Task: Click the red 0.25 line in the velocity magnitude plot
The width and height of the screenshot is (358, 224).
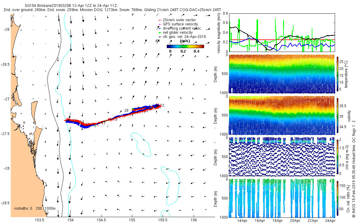Action: tap(282, 40)
